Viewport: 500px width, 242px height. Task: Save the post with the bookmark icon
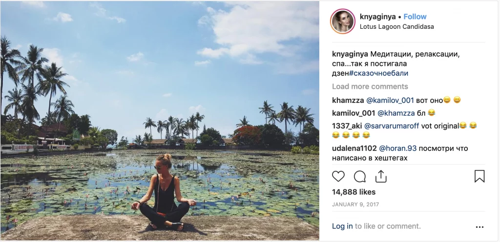coord(479,176)
